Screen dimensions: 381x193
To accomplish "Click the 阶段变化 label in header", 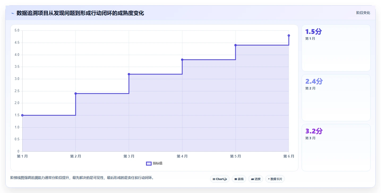I will (x=363, y=13).
